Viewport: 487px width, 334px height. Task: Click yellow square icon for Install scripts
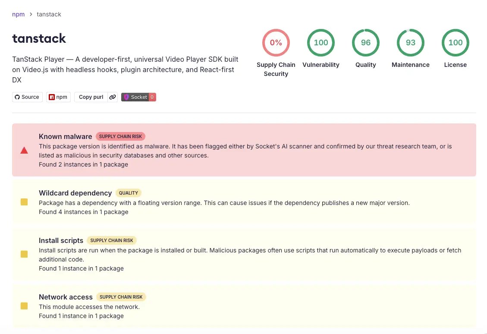(x=24, y=254)
